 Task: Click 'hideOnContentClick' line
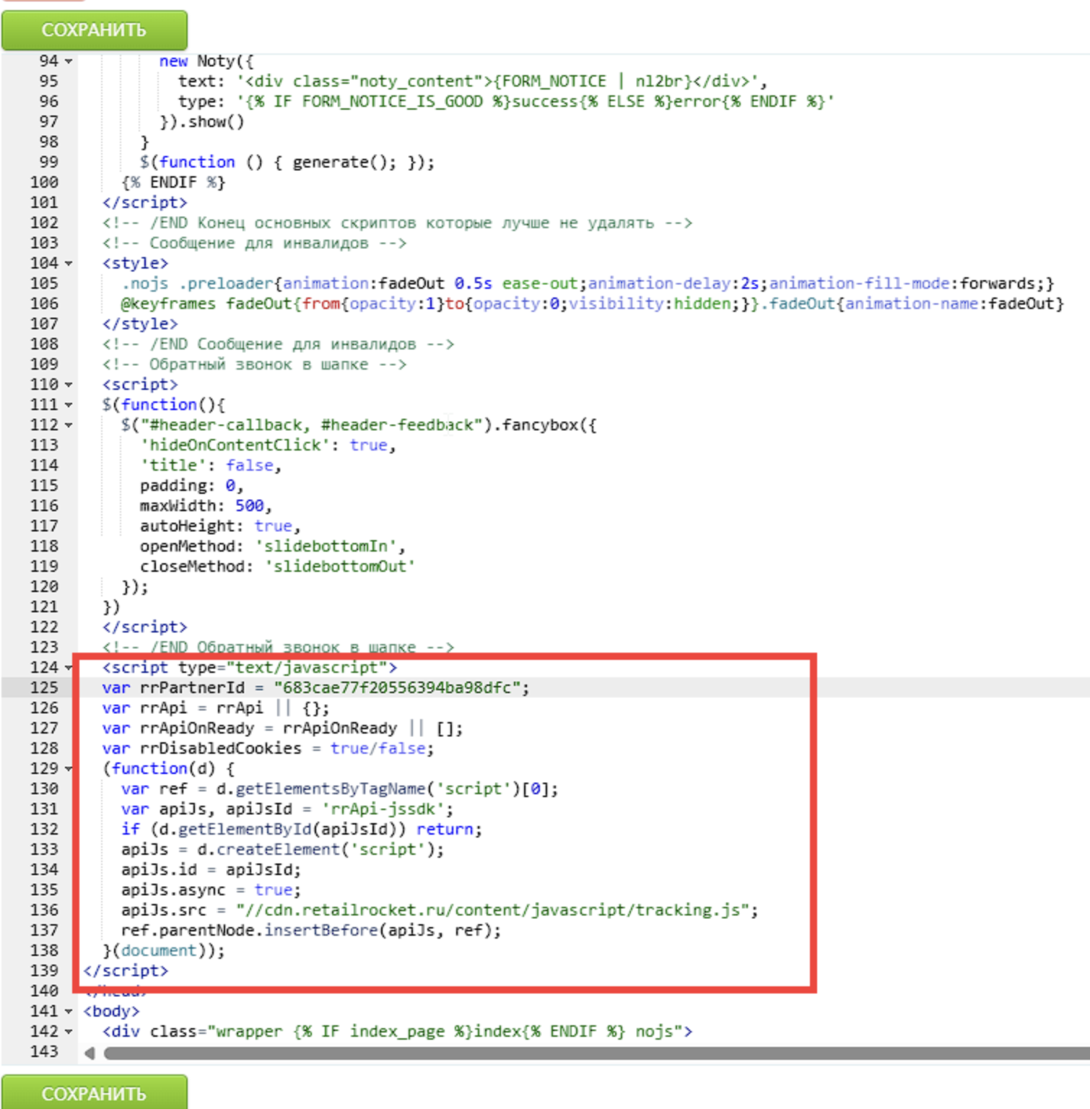pyautogui.click(x=268, y=445)
